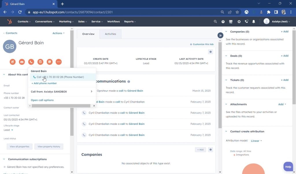Open the notifications bell
The image size is (296, 174).
coord(254,22)
